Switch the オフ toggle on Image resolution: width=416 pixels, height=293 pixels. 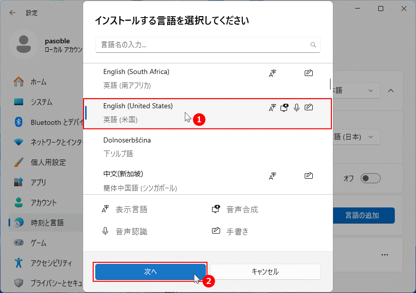tap(371, 178)
